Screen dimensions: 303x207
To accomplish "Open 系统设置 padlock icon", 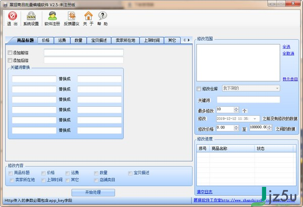I will 31,16.
